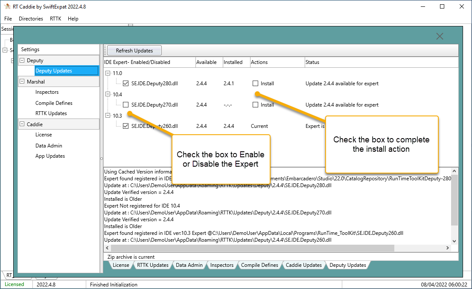
Task: Click the RT Caddie app icon in title bar
Action: point(7,6)
